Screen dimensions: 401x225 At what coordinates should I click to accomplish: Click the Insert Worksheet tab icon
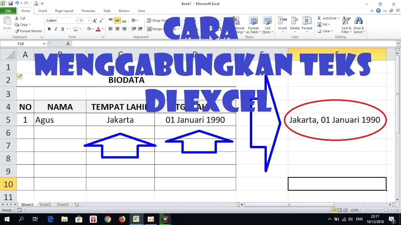pos(76,205)
